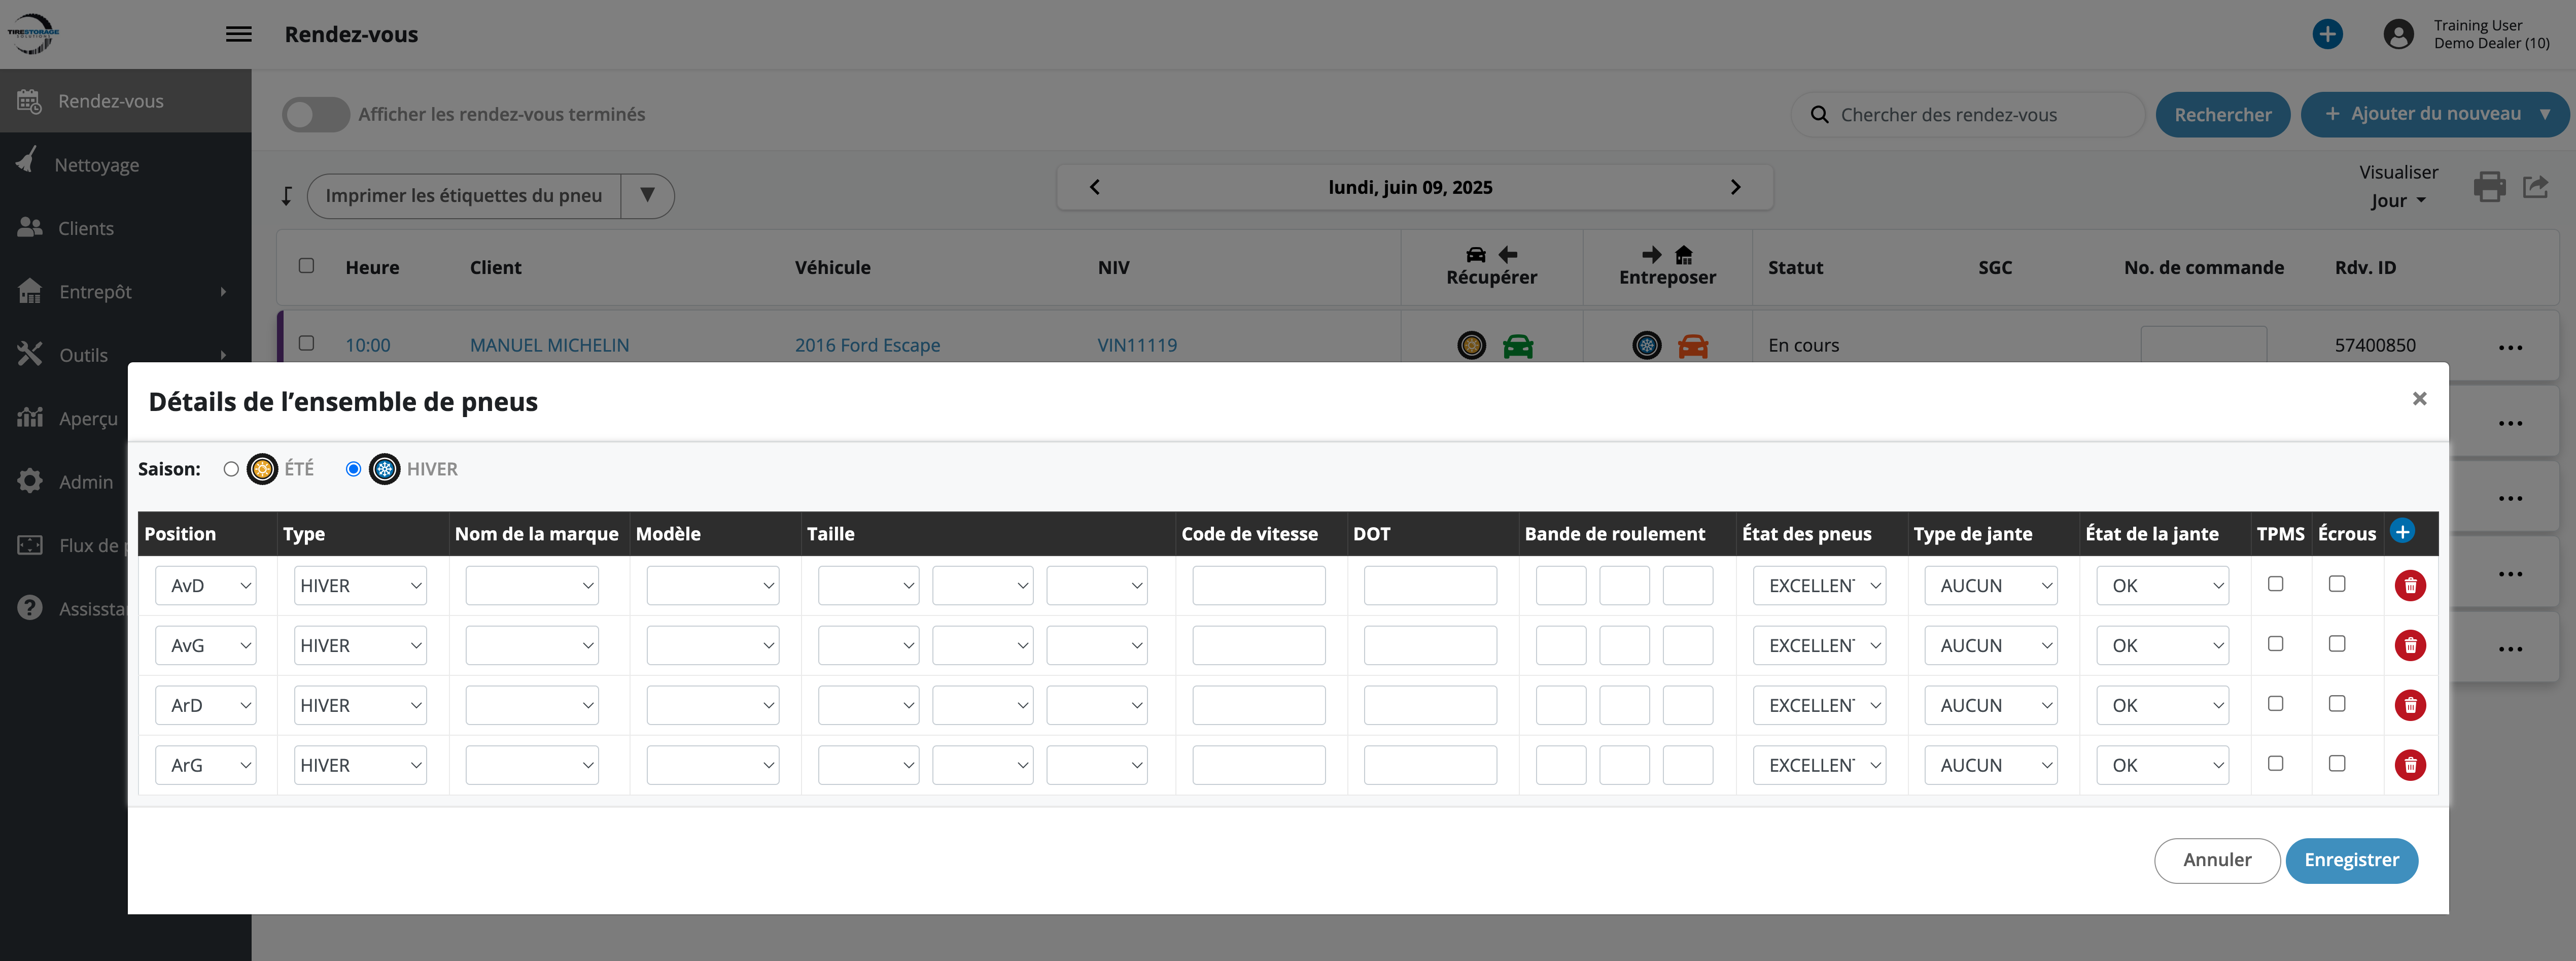The height and width of the screenshot is (961, 2576).
Task: Click the printer icon
Action: (2489, 187)
